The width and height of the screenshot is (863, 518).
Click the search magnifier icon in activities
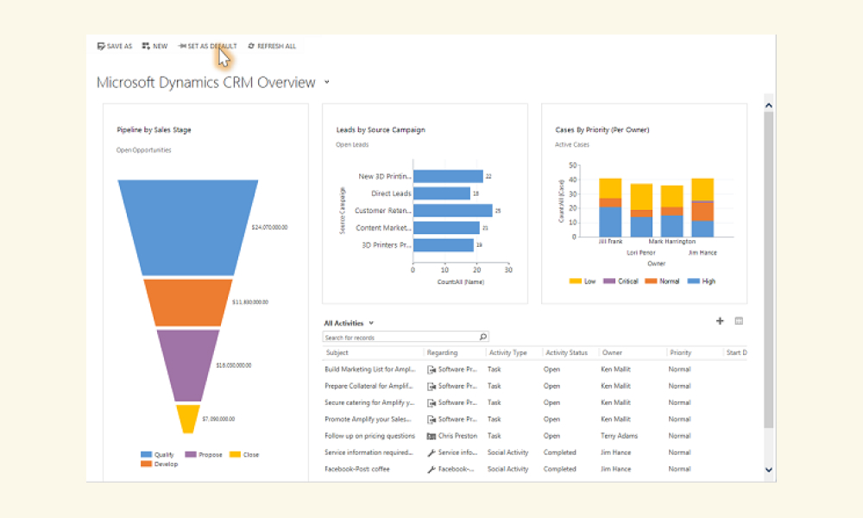[482, 337]
